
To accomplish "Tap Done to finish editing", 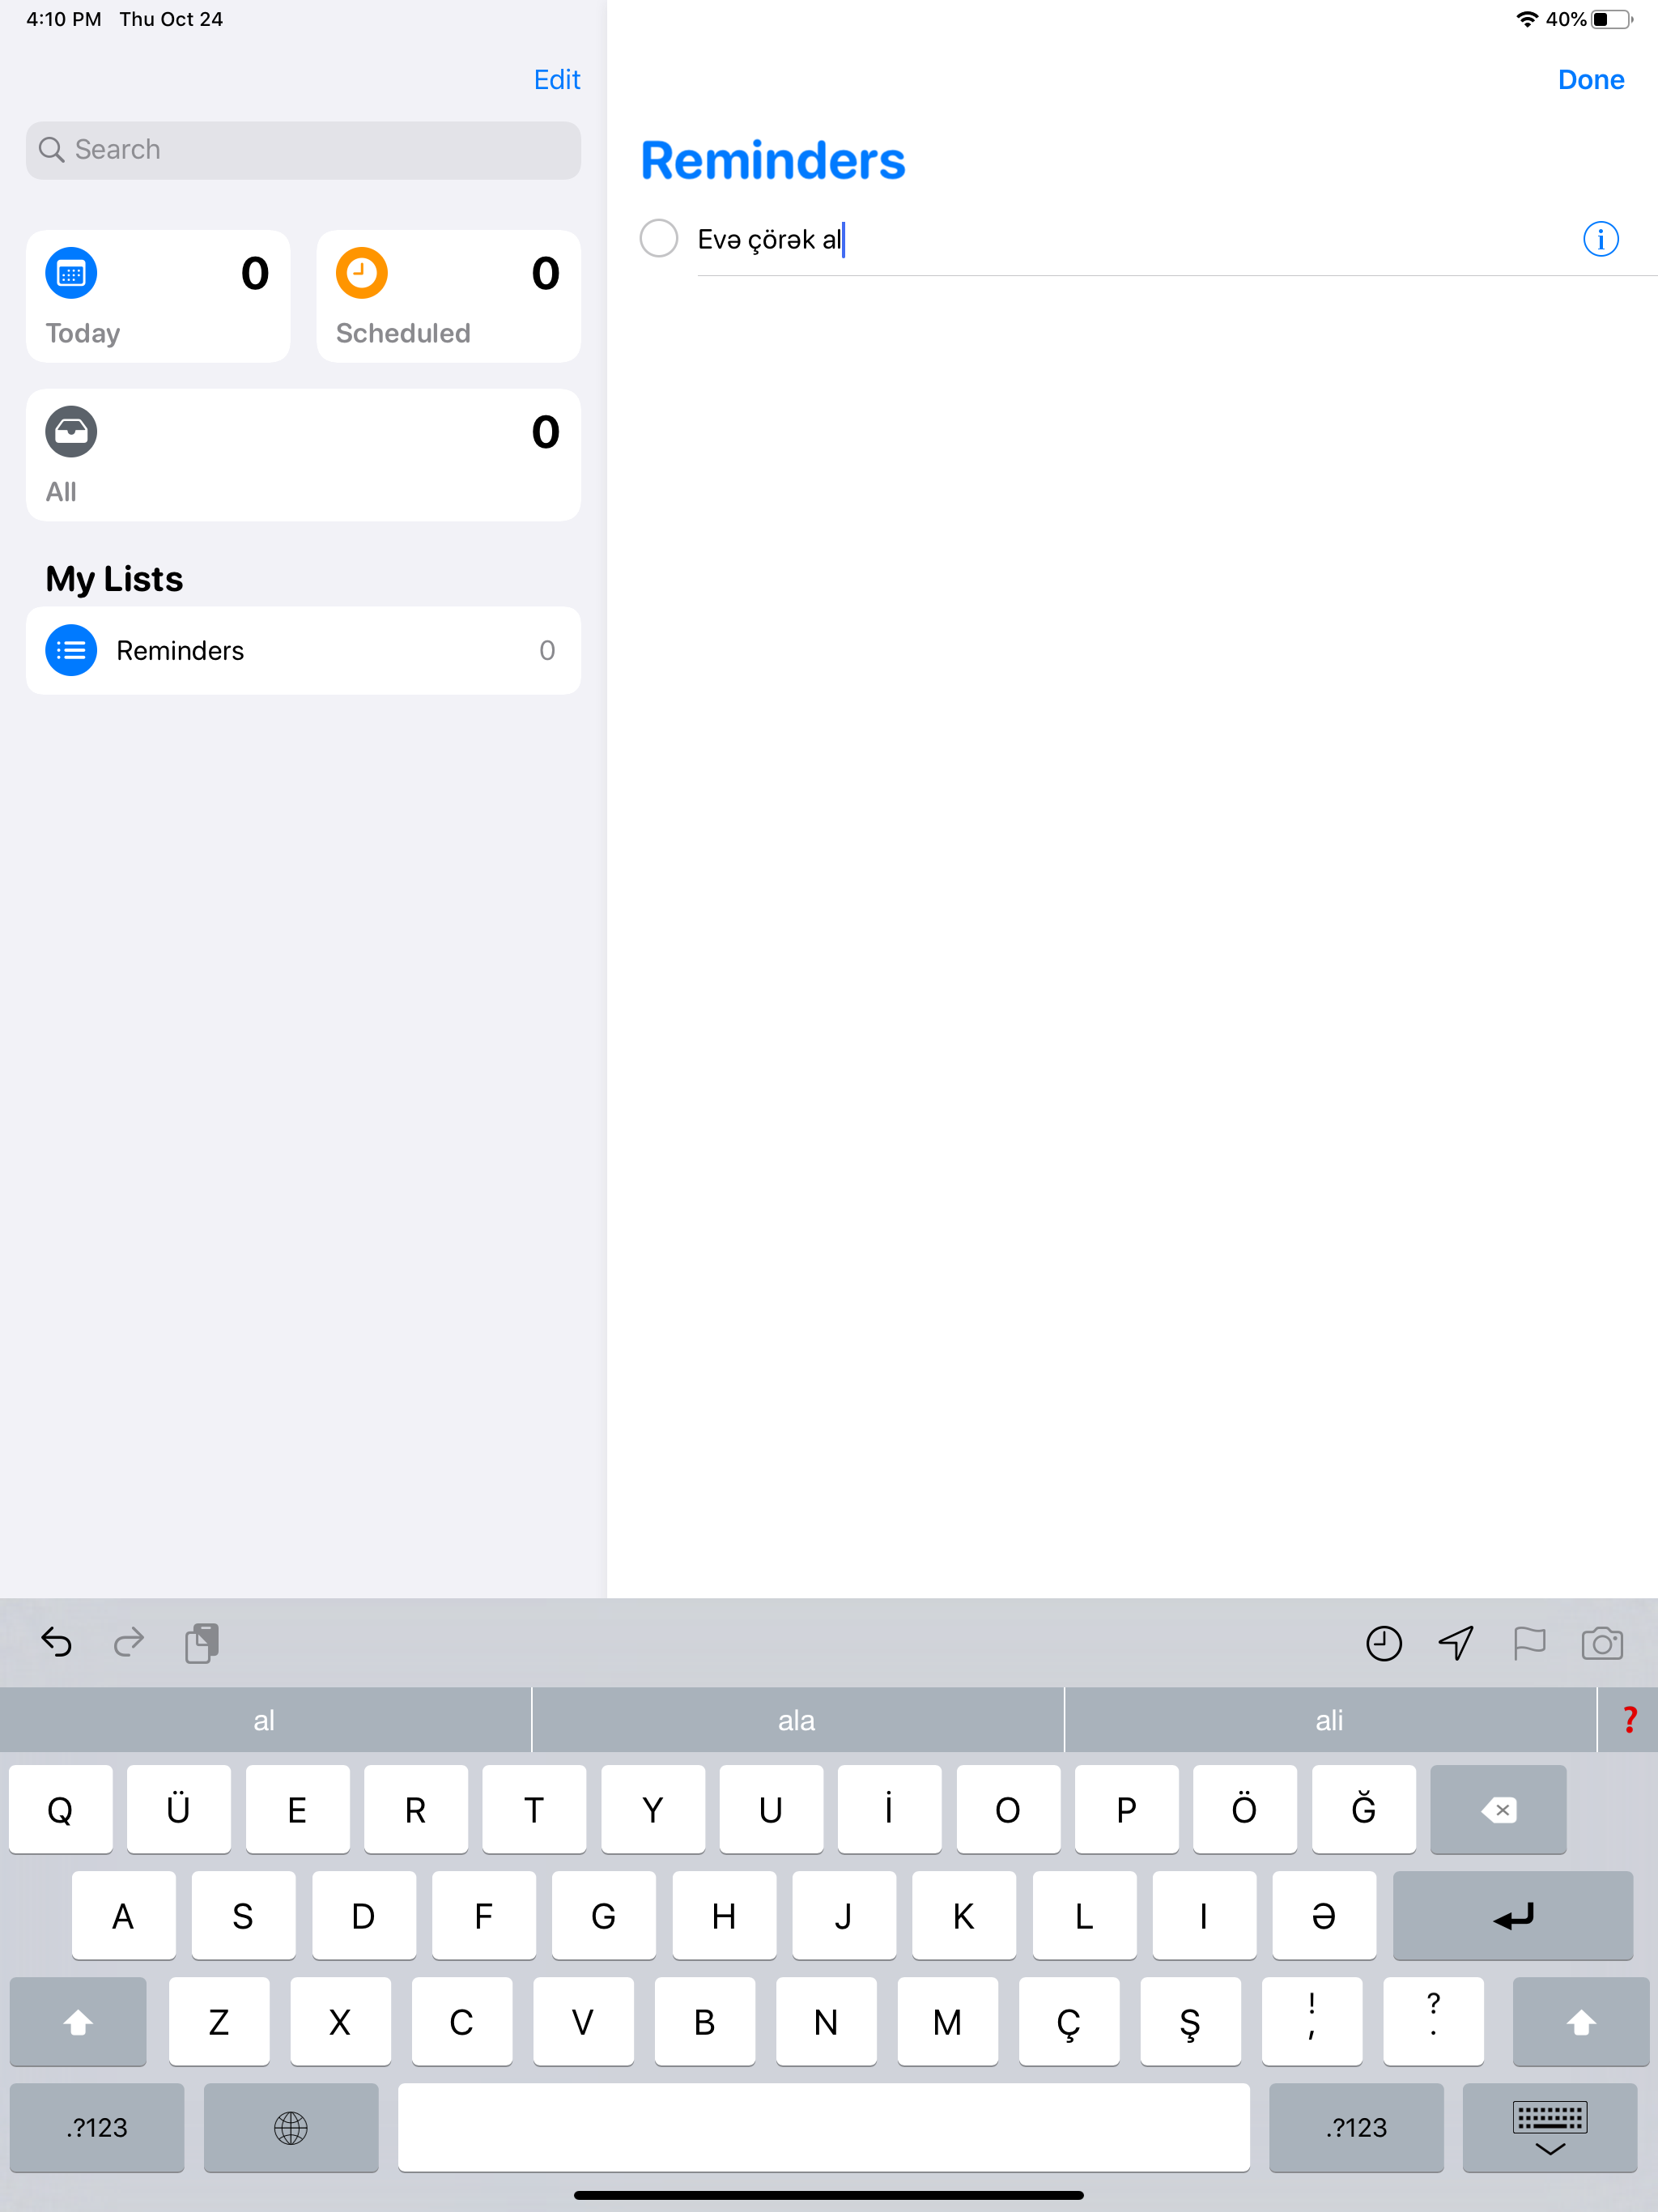I will coord(1590,80).
